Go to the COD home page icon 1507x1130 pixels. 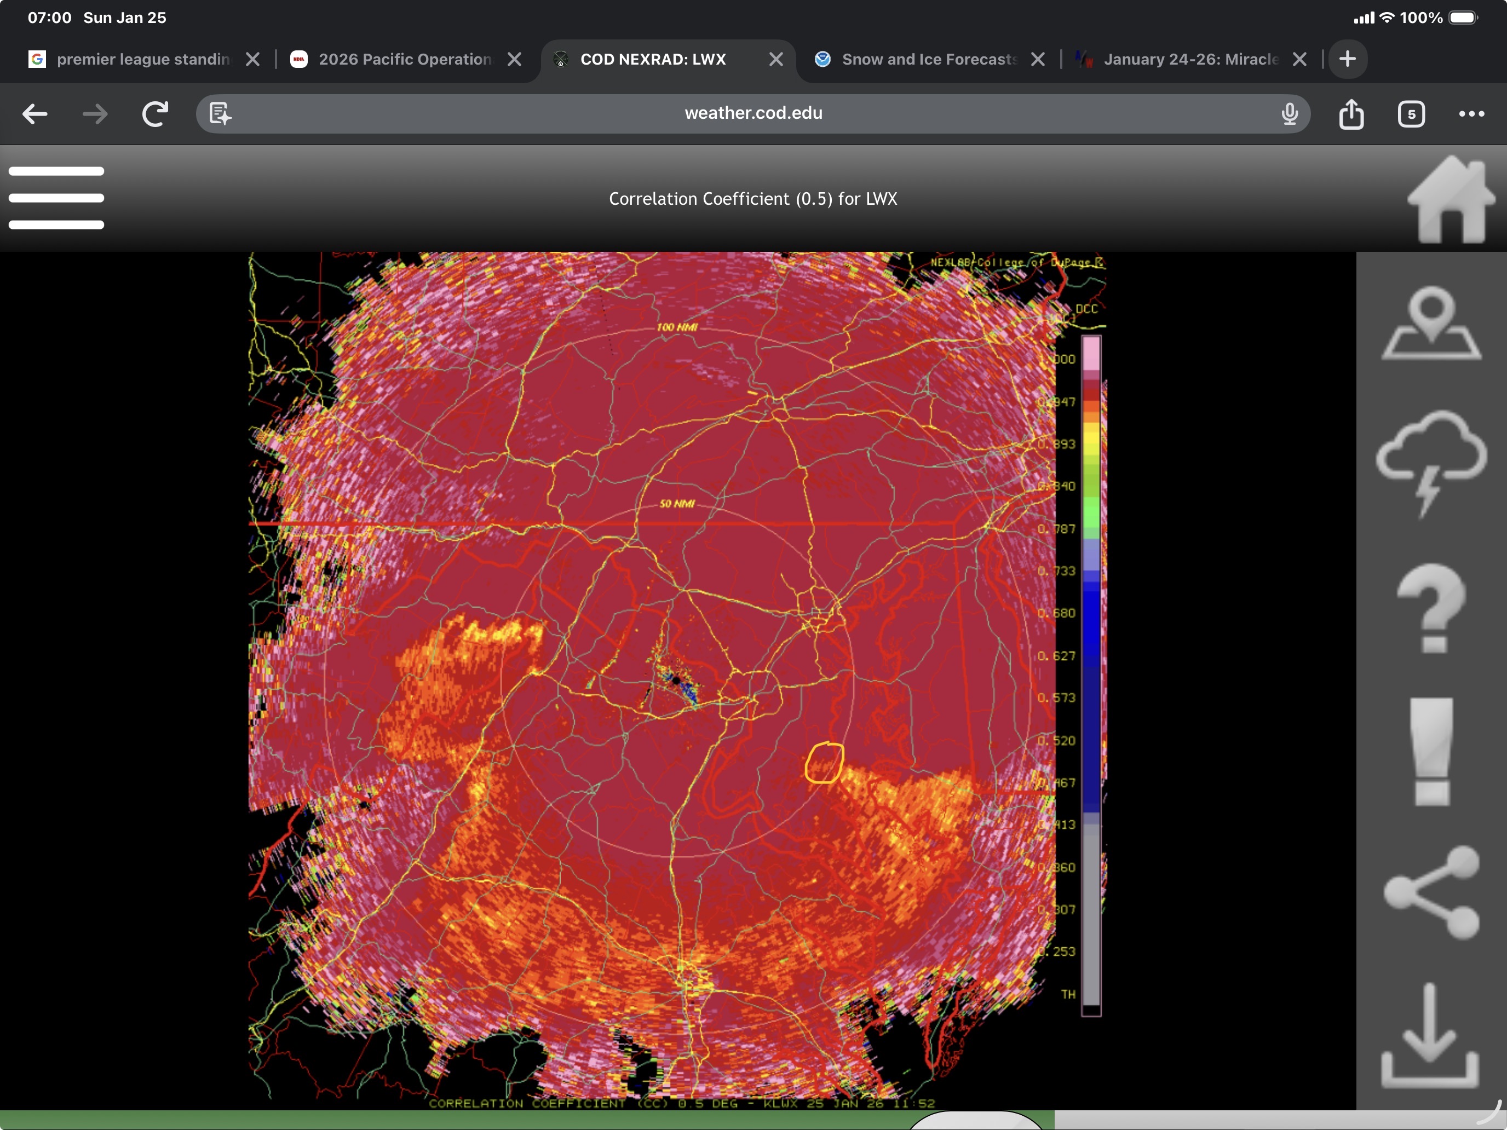click(x=1450, y=199)
